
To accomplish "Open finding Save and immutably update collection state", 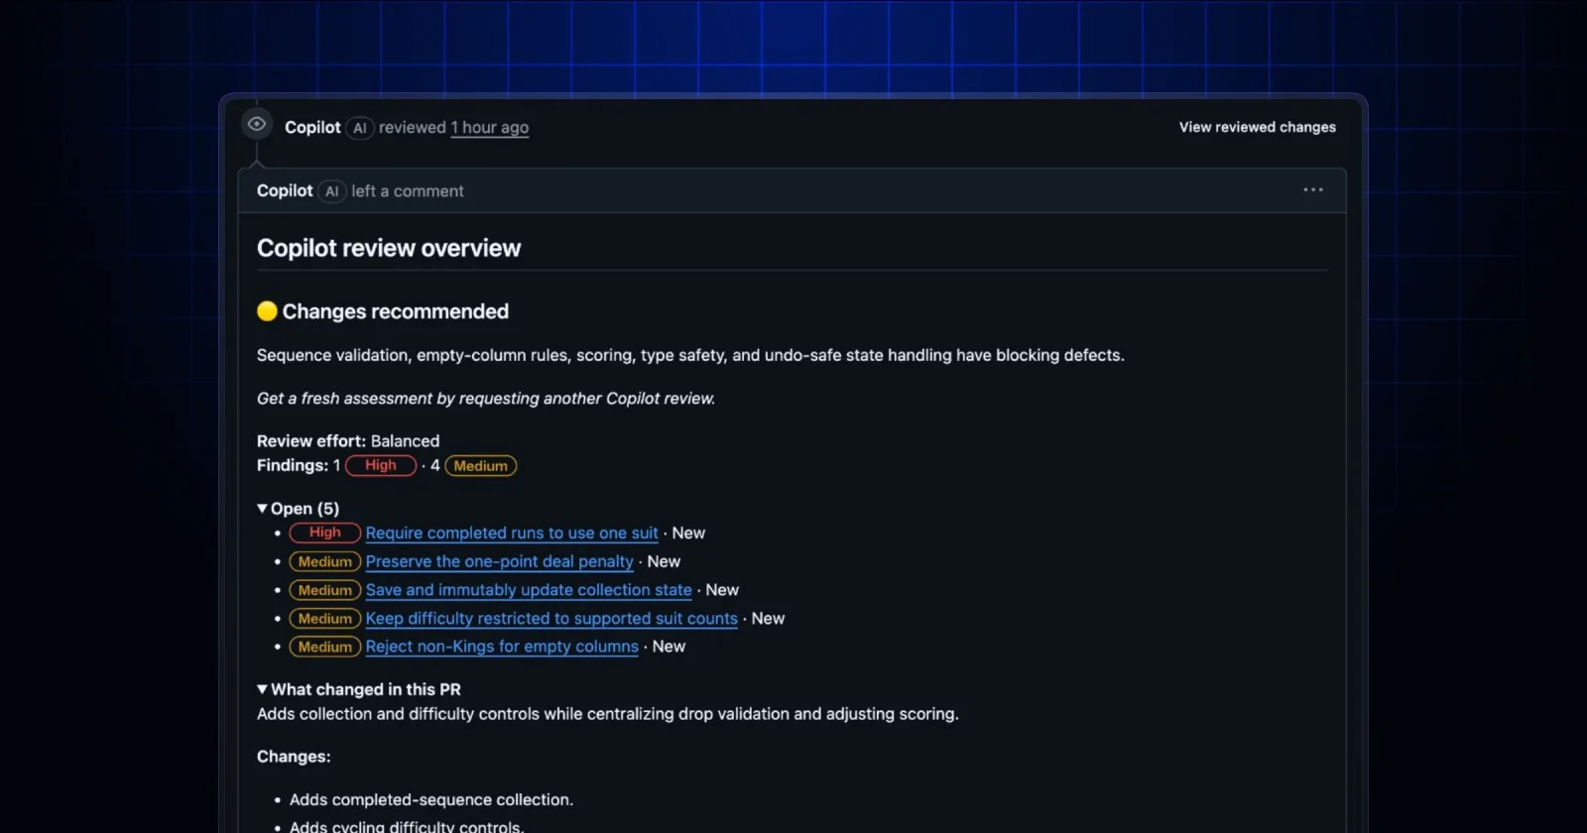I will pyautogui.click(x=529, y=590).
